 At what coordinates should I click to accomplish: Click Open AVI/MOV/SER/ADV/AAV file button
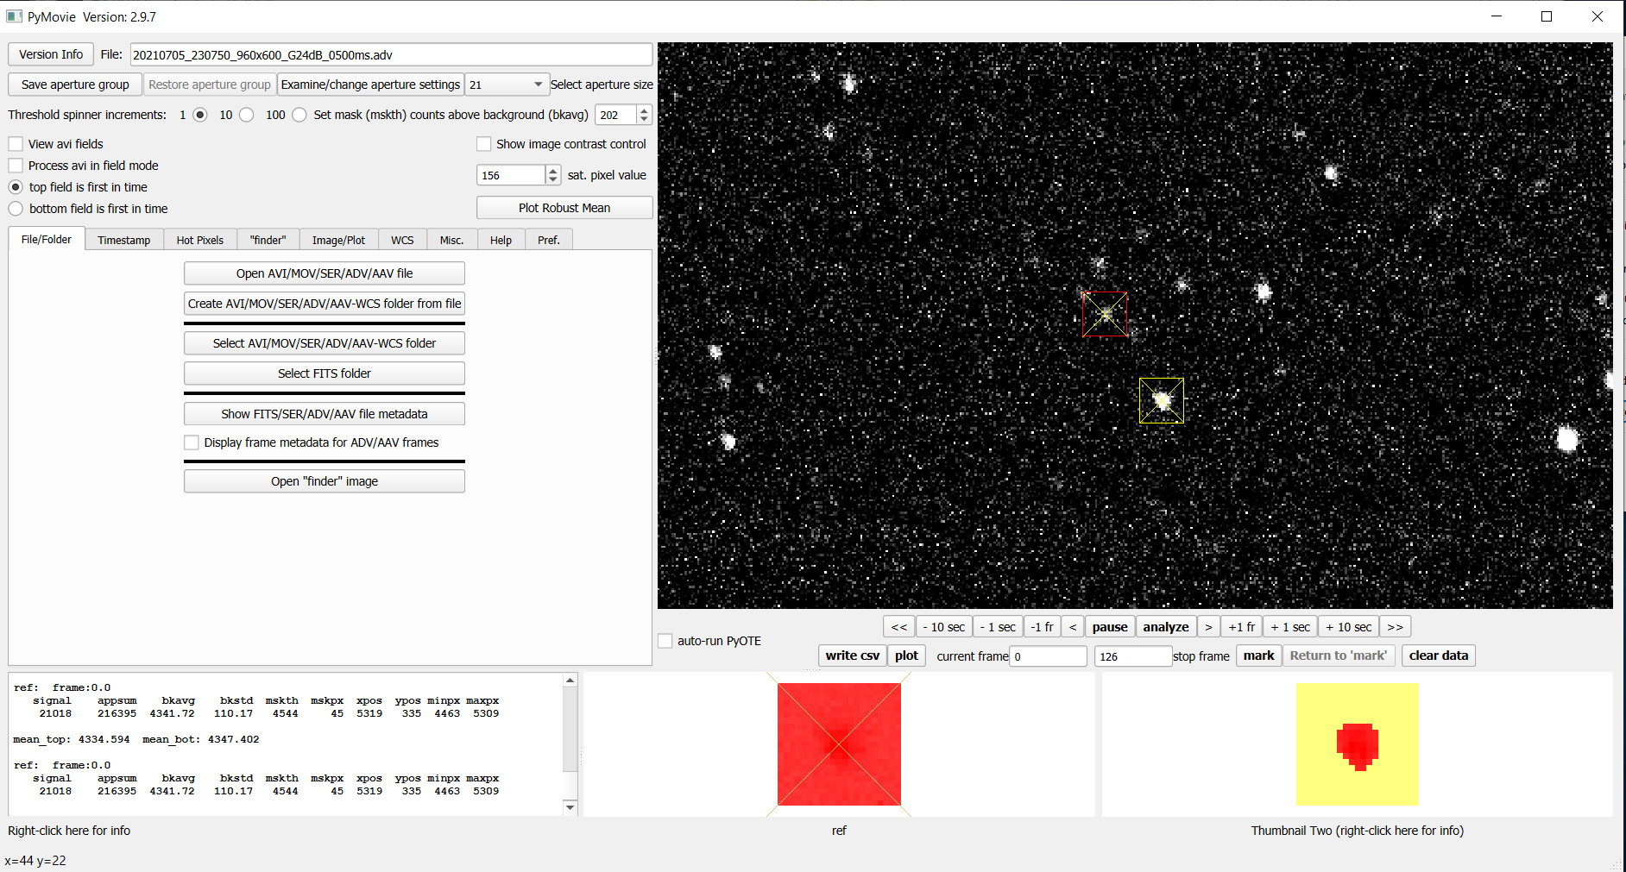pos(325,273)
